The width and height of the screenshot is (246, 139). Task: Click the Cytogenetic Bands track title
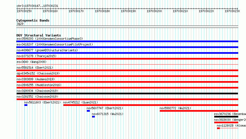coord(33,20)
